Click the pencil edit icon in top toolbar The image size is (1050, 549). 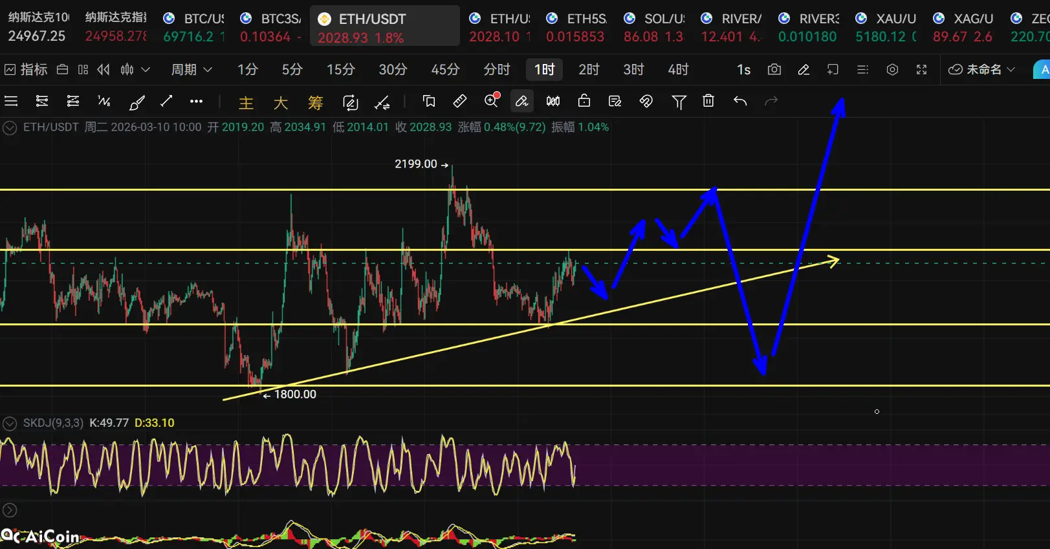[x=804, y=69]
